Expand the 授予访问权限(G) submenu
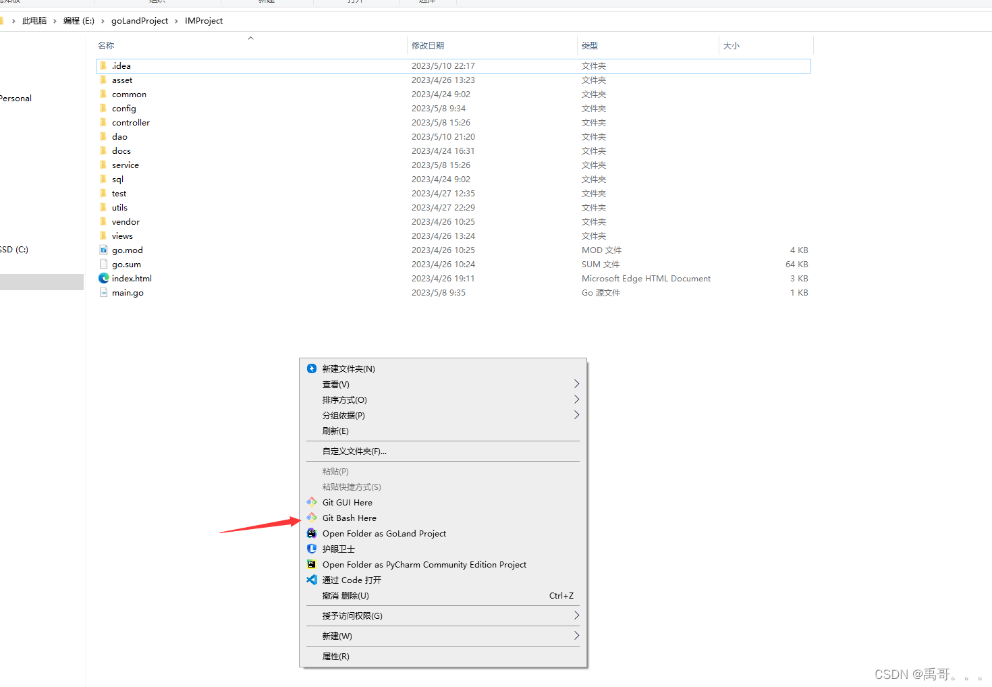Image resolution: width=992 pixels, height=687 pixels. pos(576,615)
